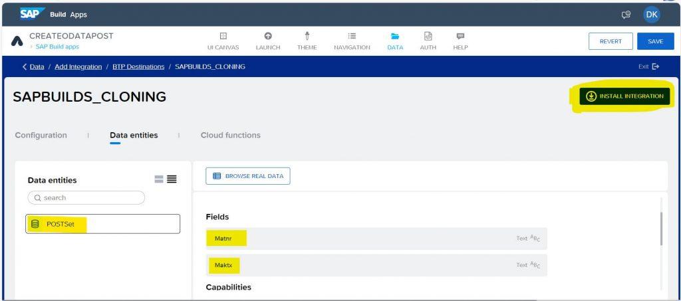Open BTP Destinations breadcrumb link

click(138, 67)
